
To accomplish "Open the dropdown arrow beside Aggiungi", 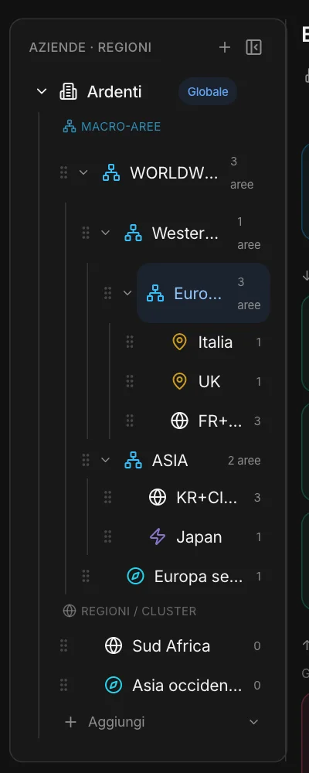I will point(254,722).
